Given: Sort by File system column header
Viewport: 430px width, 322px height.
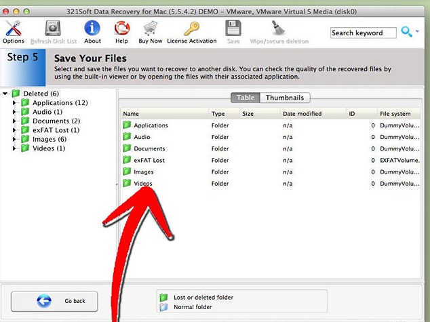Looking at the screenshot, I should [x=399, y=114].
